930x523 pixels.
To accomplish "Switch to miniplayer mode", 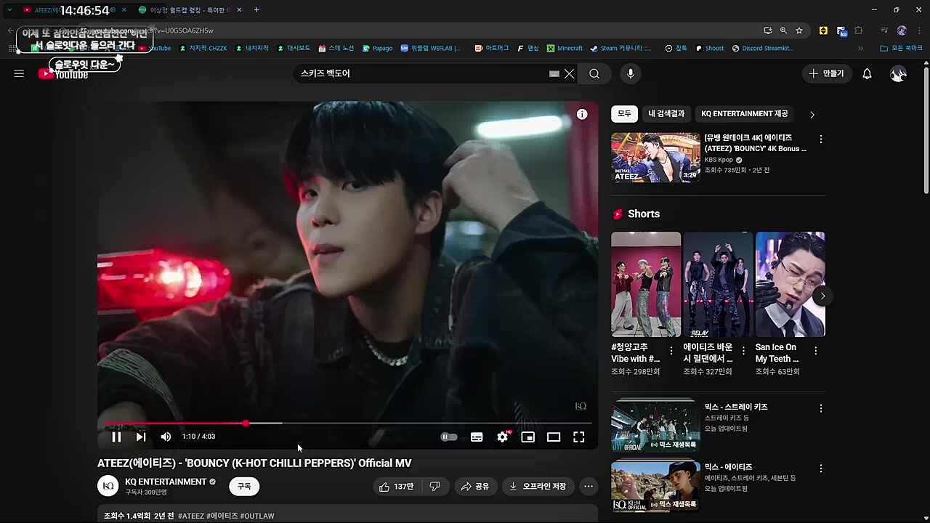I will coord(528,437).
